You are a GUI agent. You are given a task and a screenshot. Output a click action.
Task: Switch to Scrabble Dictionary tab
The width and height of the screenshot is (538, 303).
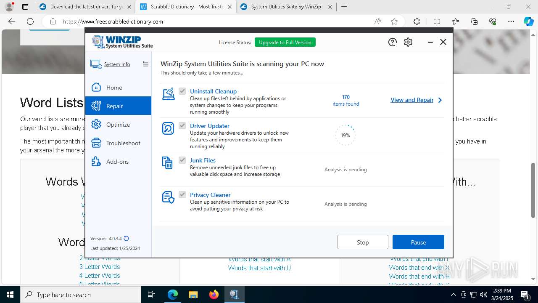tap(185, 7)
